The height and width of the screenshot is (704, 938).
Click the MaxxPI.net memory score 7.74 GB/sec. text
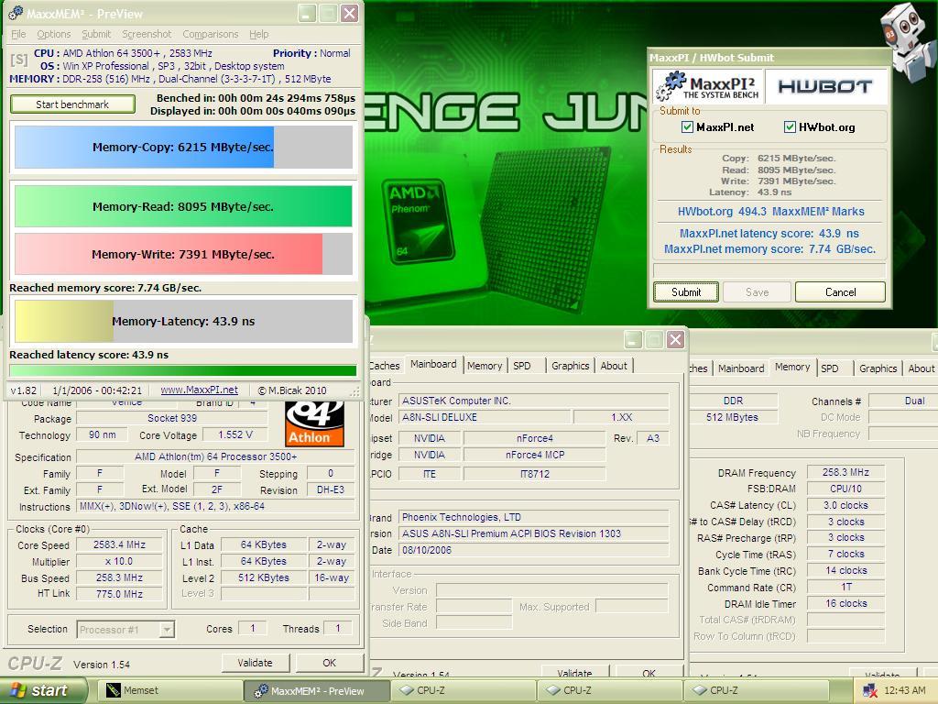pyautogui.click(x=769, y=249)
